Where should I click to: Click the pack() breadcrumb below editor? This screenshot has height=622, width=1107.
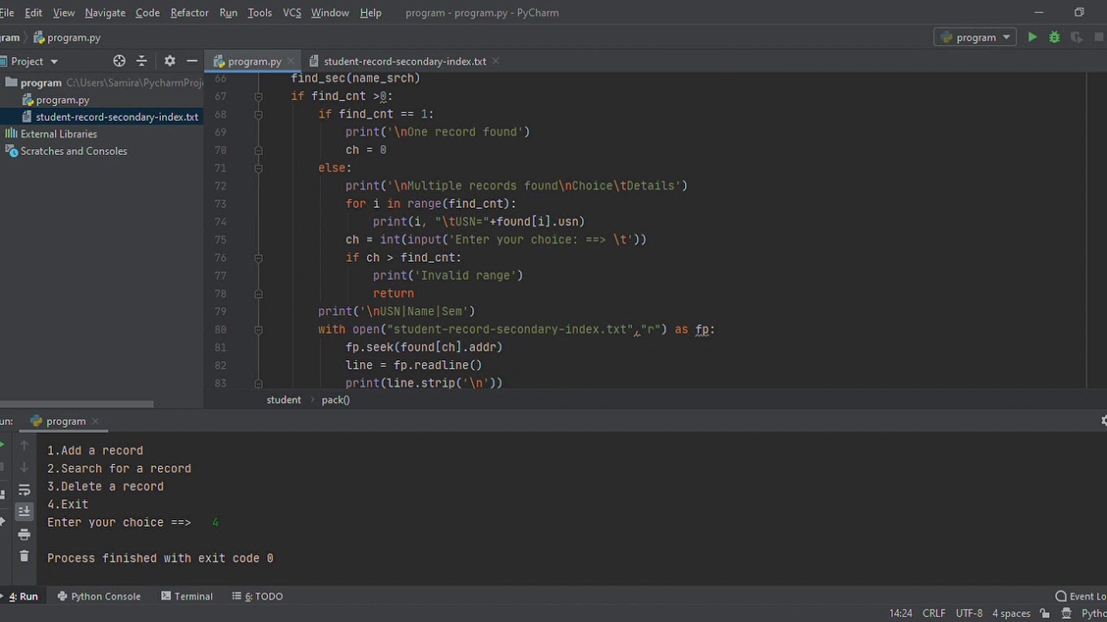[336, 400]
